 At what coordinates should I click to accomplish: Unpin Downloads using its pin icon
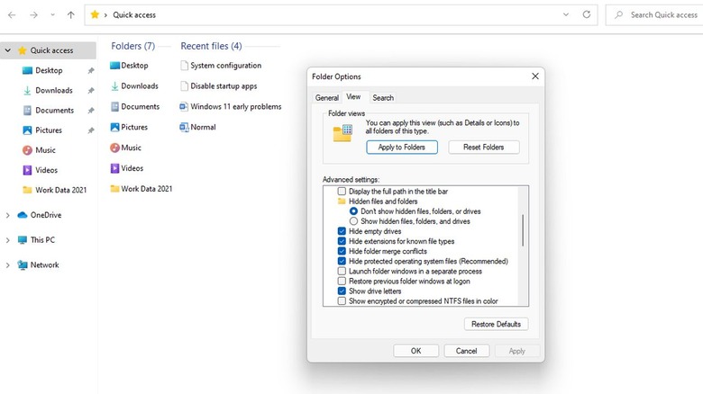pos(91,91)
